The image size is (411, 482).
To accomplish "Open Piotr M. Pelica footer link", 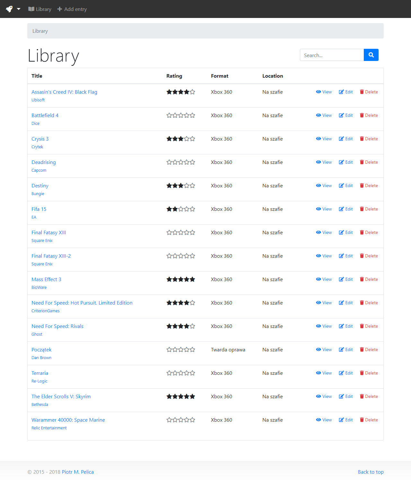I will point(78,472).
